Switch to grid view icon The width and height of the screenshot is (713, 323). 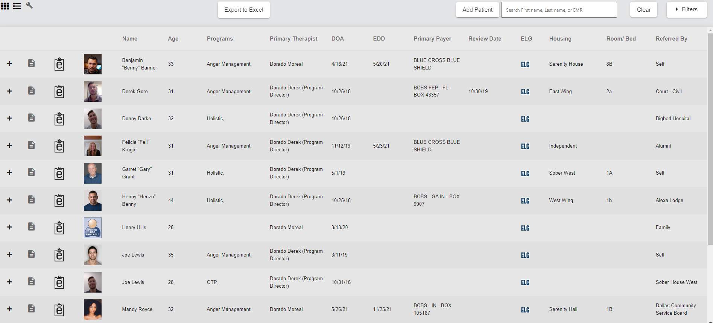pos(5,6)
